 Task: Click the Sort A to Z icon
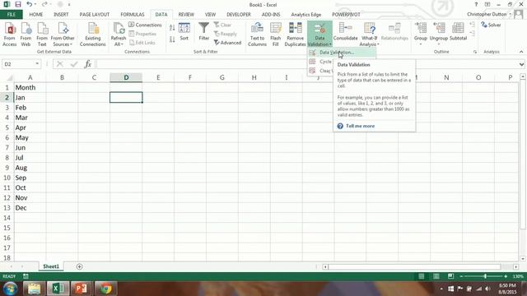click(x=172, y=28)
